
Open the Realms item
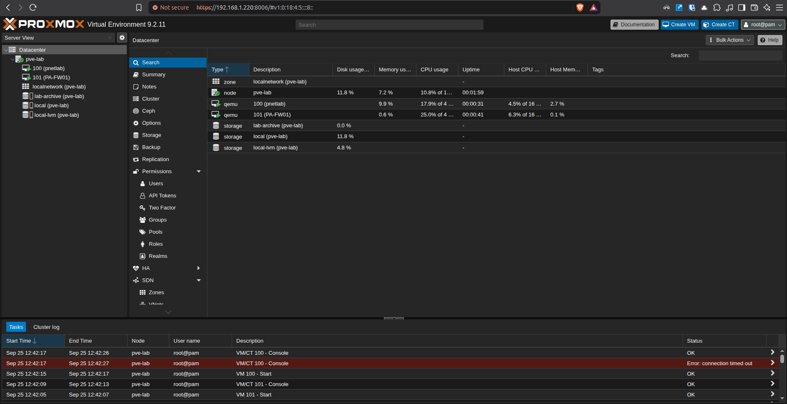[x=168, y=256]
